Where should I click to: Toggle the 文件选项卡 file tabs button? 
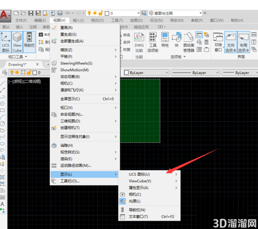coord(231,42)
